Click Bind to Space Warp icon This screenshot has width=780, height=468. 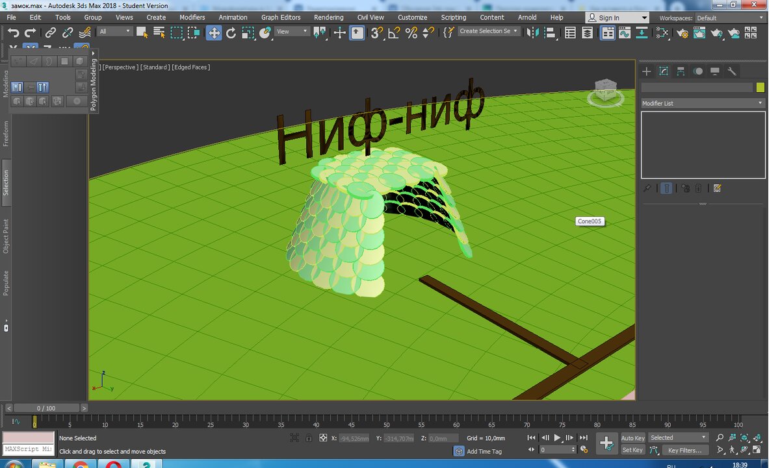coord(84,32)
